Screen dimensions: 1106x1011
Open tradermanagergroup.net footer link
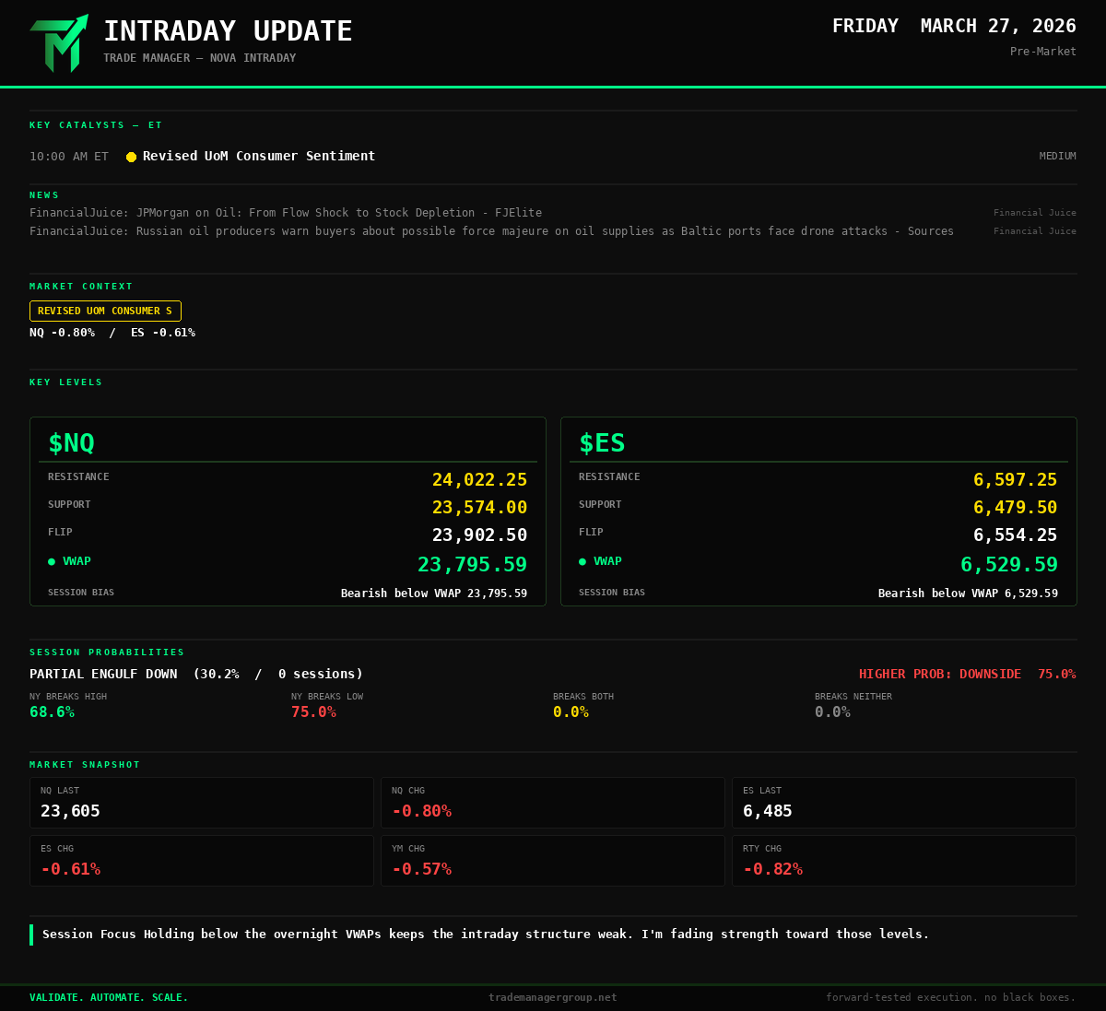point(553,997)
